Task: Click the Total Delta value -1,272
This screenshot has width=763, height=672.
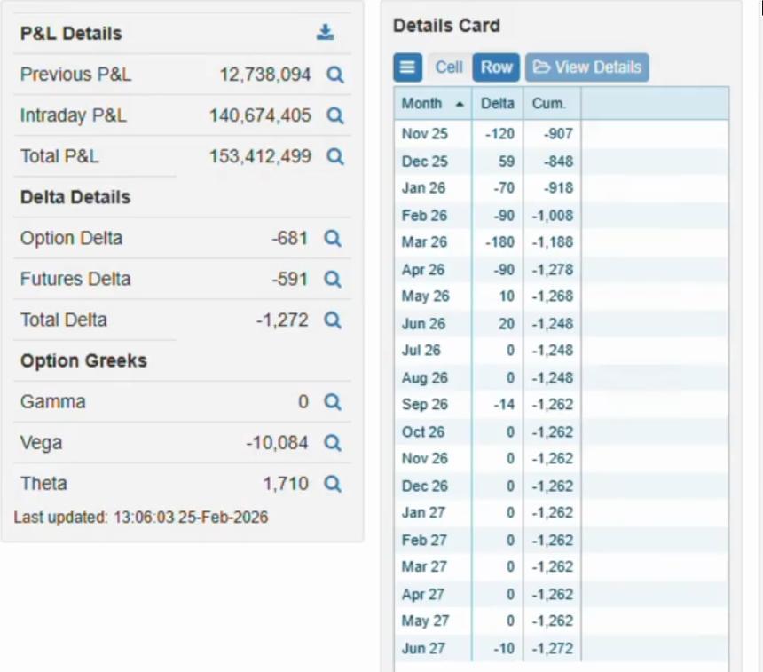Action: [x=282, y=320]
